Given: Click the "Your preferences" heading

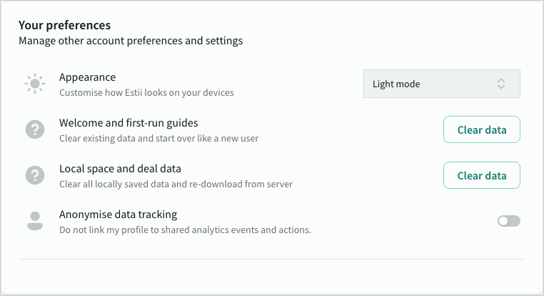Looking at the screenshot, I should point(64,26).
